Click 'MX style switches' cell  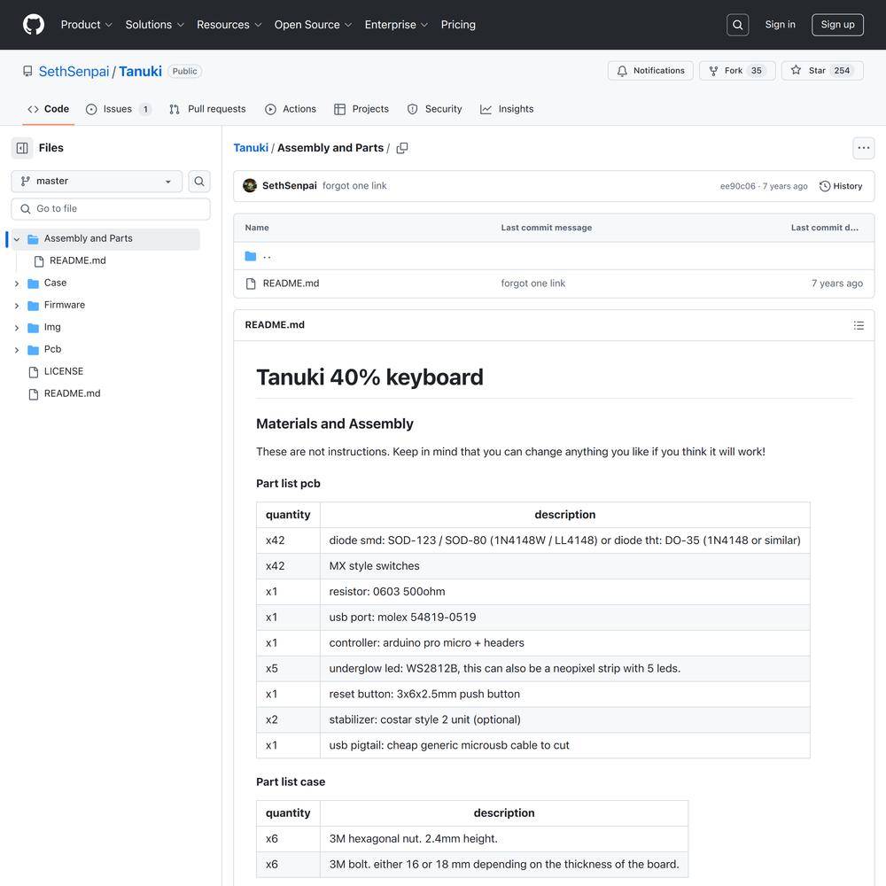(564, 566)
